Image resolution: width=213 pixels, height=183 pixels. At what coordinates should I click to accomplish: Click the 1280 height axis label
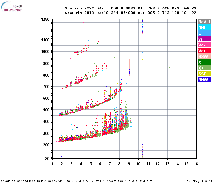click(45, 19)
